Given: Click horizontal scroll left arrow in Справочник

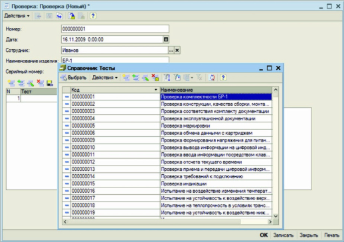Looking at the screenshot, I should (65, 221).
